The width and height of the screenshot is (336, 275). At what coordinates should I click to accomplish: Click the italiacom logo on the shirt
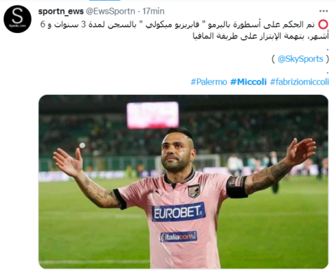click(178, 236)
